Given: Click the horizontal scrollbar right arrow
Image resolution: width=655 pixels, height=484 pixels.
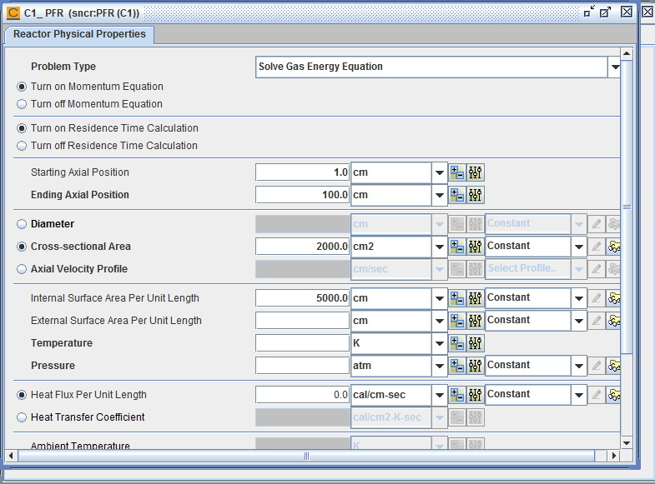Looking at the screenshot, I should click(614, 456).
